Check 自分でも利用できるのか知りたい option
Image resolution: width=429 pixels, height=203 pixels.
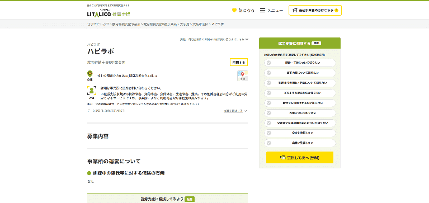[x=300, y=103]
